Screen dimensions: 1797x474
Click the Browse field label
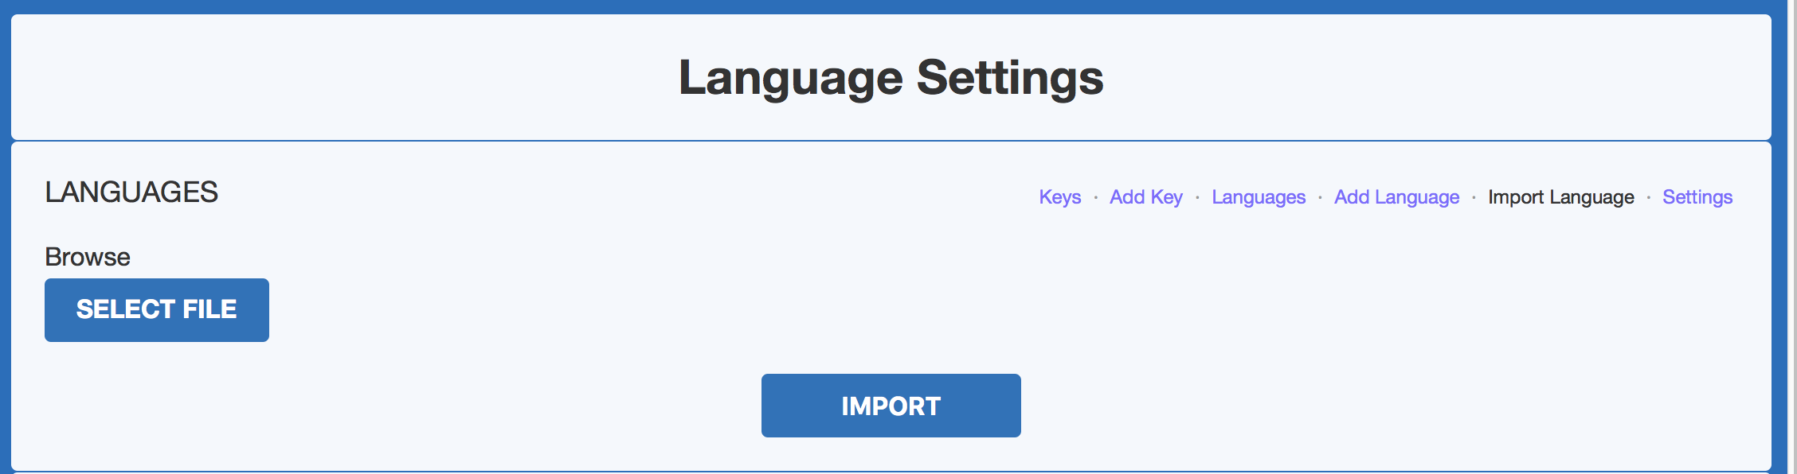[x=88, y=257]
